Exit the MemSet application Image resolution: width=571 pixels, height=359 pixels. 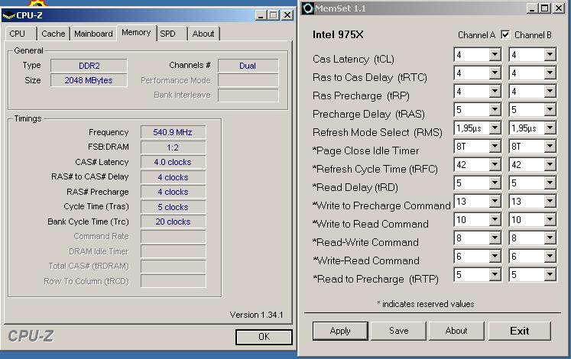[519, 331]
